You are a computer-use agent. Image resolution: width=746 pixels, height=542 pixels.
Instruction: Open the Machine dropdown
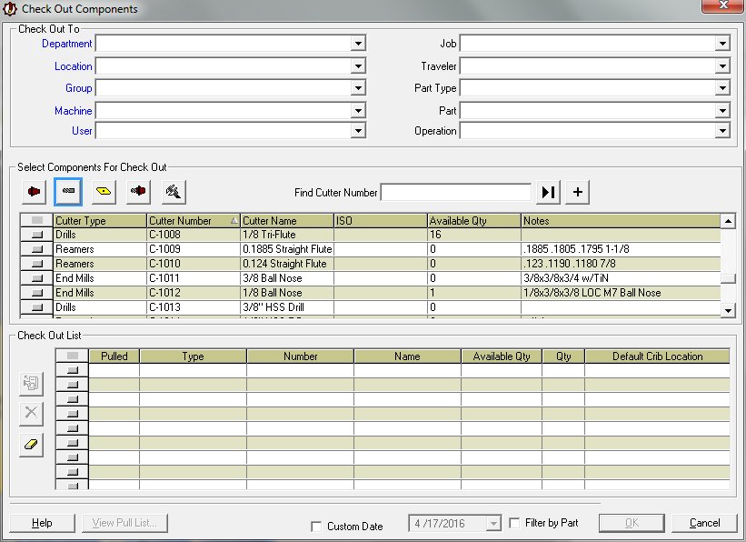coord(358,111)
